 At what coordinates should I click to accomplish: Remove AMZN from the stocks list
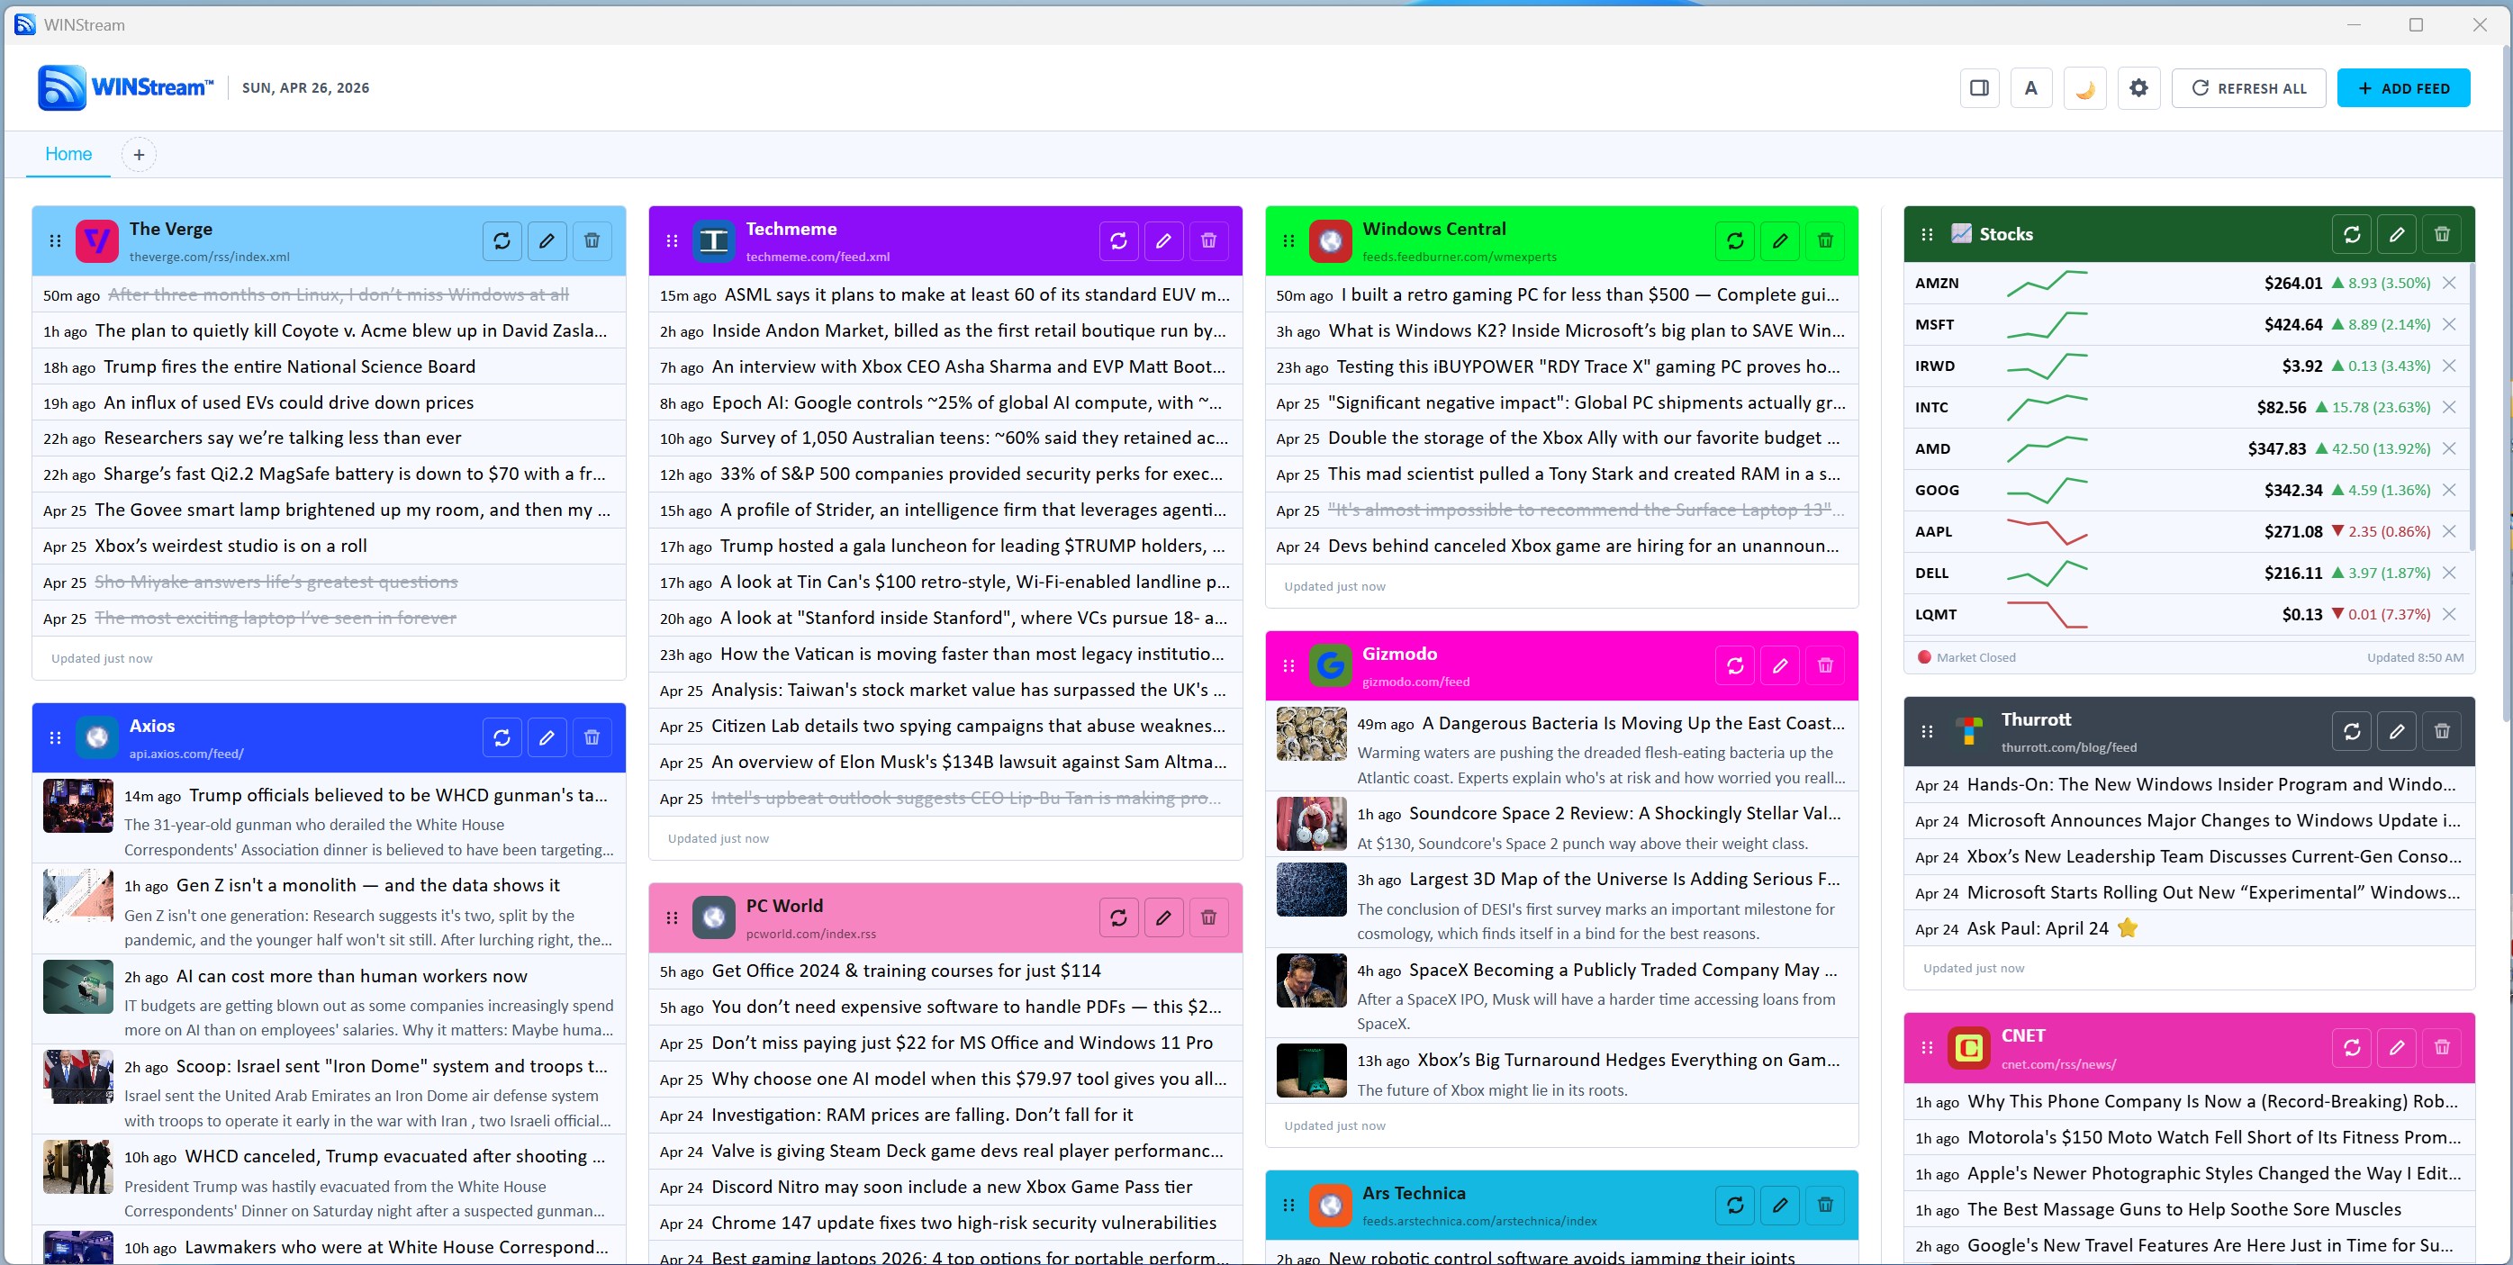pos(2450,283)
